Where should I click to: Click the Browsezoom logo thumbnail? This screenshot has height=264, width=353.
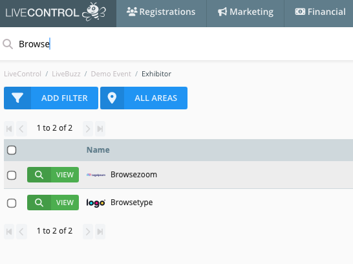[96, 175]
